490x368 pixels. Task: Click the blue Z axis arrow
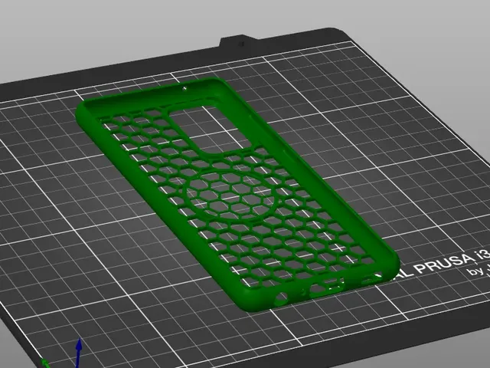79,353
